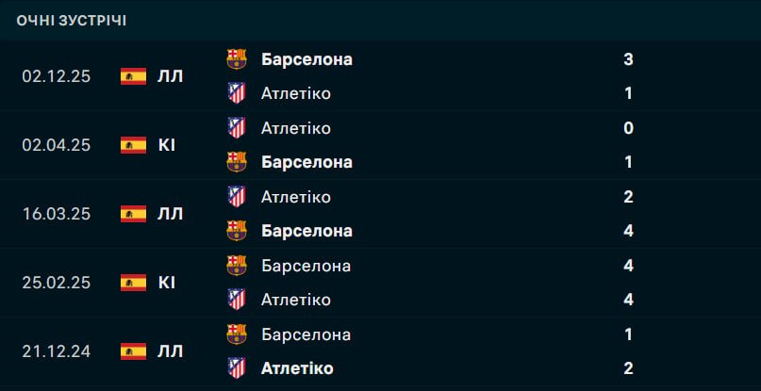Click Barcelona's score 4 in 16.03.25 match

pos(628,231)
